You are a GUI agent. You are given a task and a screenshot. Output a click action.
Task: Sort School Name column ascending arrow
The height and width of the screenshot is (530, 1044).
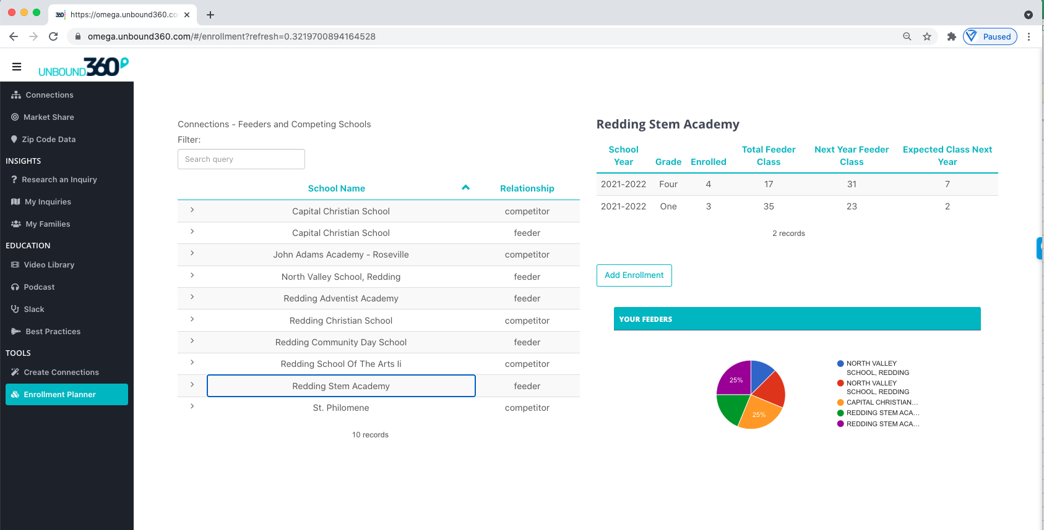(x=466, y=188)
